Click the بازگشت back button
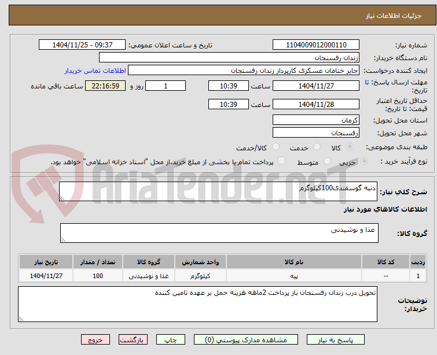The width and height of the screenshot is (437, 355). pyautogui.click(x=133, y=340)
